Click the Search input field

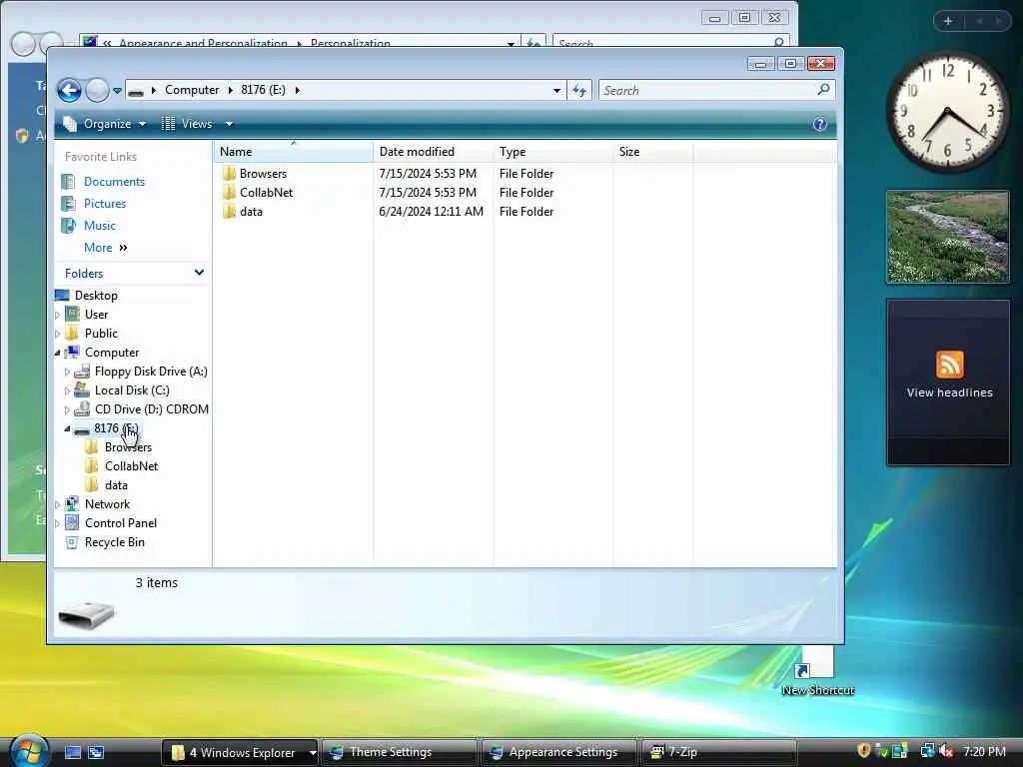(708, 90)
